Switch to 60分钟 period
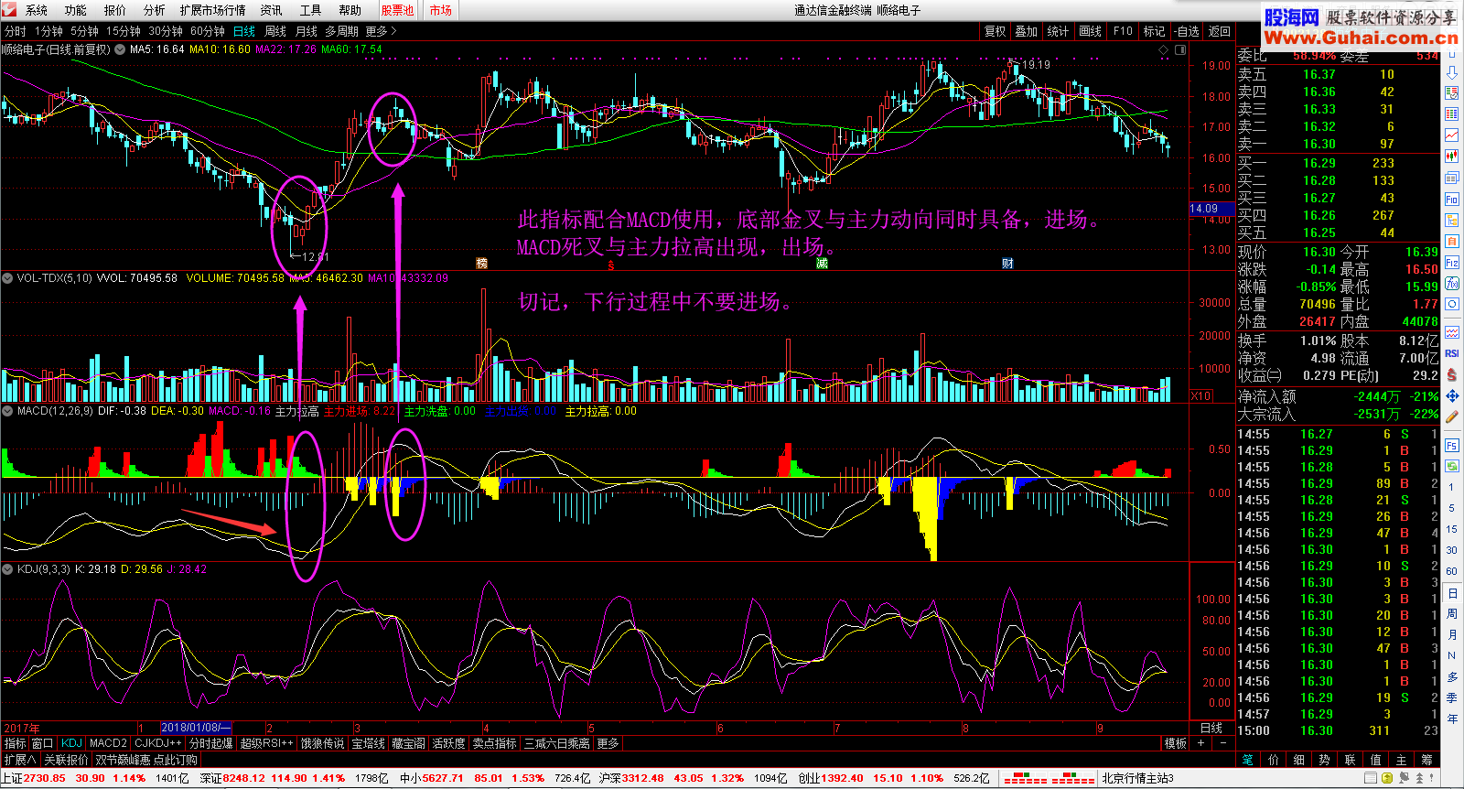The height and width of the screenshot is (789, 1464). point(208,31)
